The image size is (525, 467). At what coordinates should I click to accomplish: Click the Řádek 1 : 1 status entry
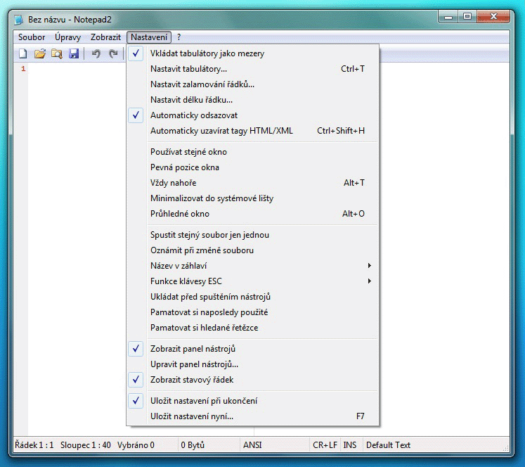coord(34,445)
